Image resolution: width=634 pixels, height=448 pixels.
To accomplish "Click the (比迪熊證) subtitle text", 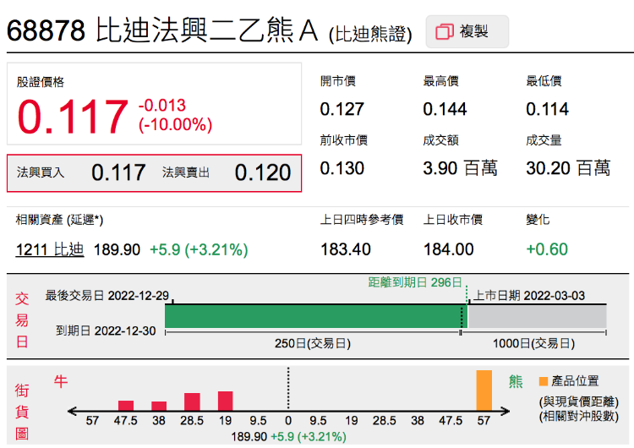I will (370, 34).
